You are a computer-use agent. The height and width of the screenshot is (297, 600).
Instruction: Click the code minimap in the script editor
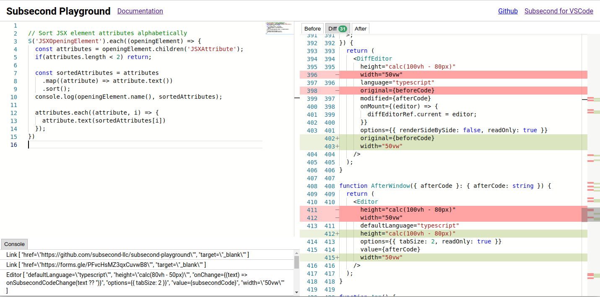(279, 28)
